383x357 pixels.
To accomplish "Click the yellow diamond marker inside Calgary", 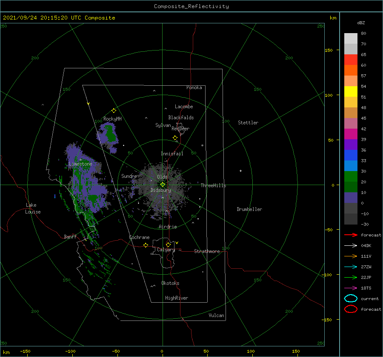I will (168, 245).
